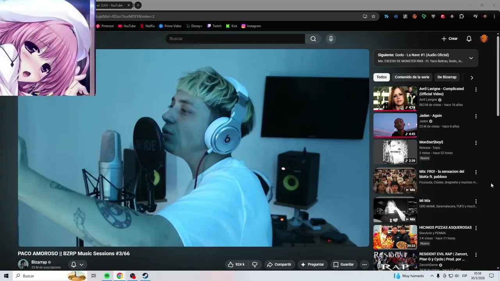Viewport: 500px width, 281px height.
Task: Click the page vertical scrollbar
Action: click(x=498, y=76)
